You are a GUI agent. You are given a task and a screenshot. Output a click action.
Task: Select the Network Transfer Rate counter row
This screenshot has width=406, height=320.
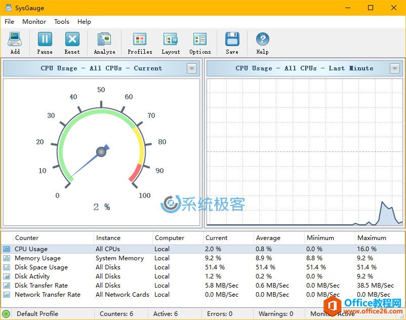tap(48, 295)
